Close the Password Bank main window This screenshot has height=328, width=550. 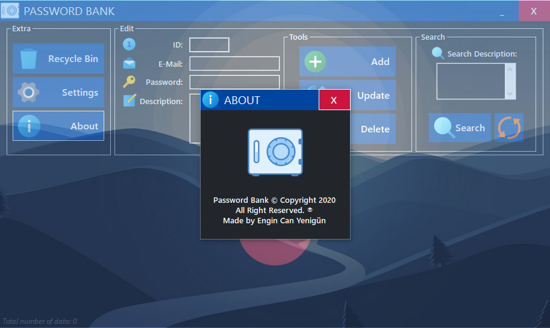pos(534,11)
